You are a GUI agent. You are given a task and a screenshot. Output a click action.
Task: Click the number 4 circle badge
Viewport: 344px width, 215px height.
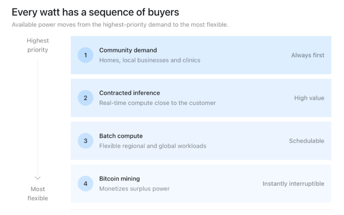click(86, 184)
